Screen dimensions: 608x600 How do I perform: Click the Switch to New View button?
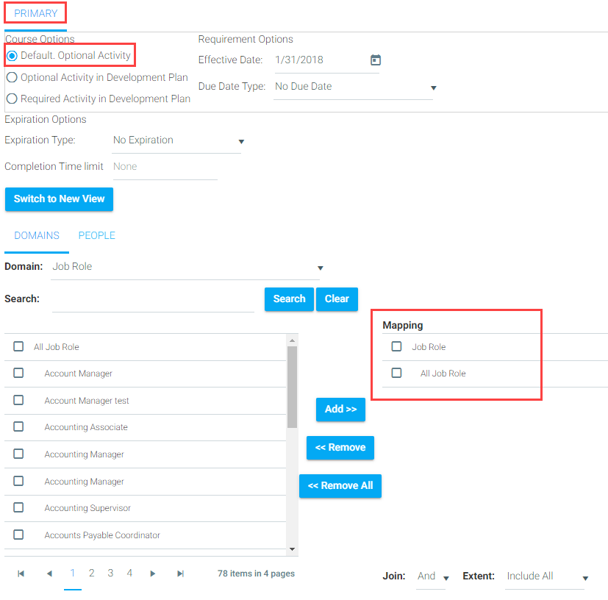coord(59,199)
